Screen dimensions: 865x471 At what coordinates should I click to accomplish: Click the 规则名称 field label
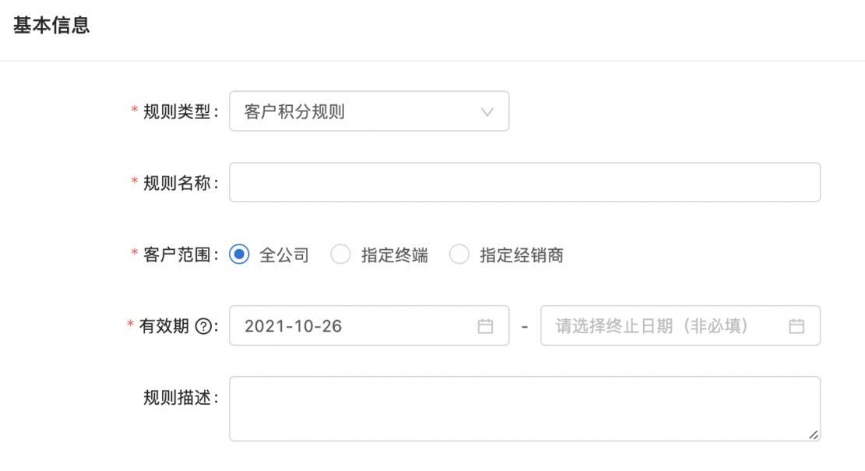point(177,184)
